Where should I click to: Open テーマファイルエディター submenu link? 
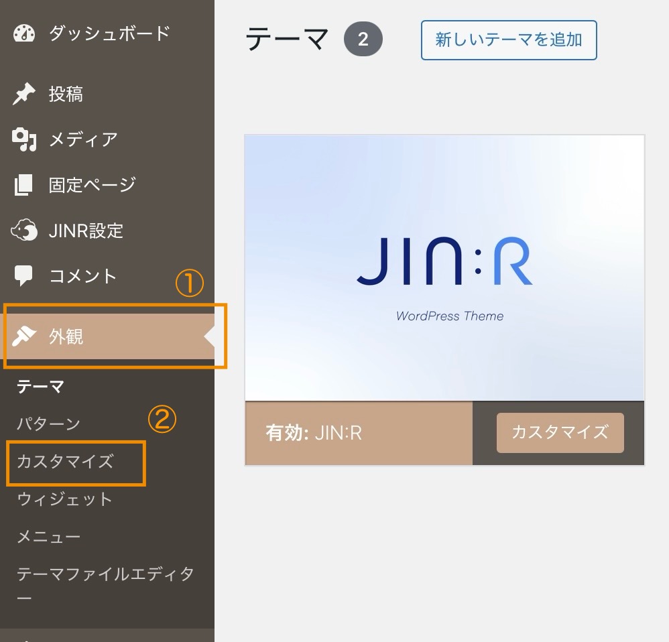pos(105,585)
